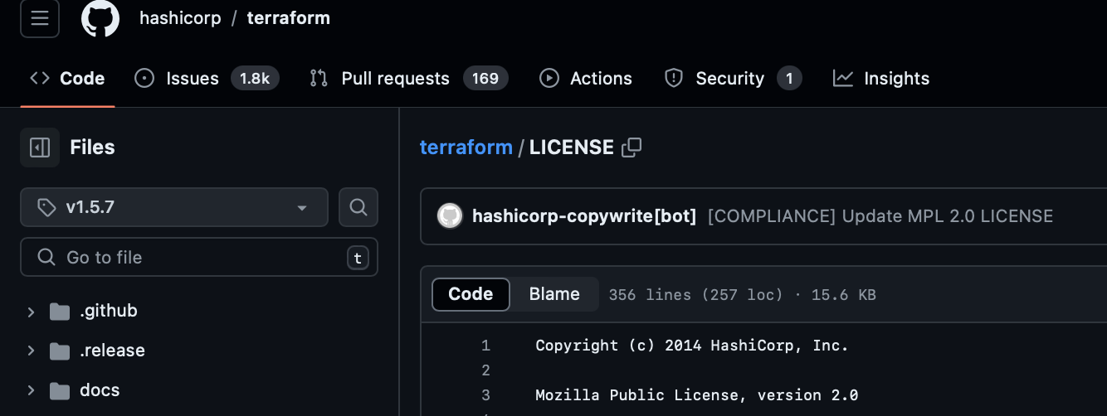Click the Copyright (c) 2014 HashiCorp line
Viewport: 1107px width, 416px height.
[x=692, y=346]
